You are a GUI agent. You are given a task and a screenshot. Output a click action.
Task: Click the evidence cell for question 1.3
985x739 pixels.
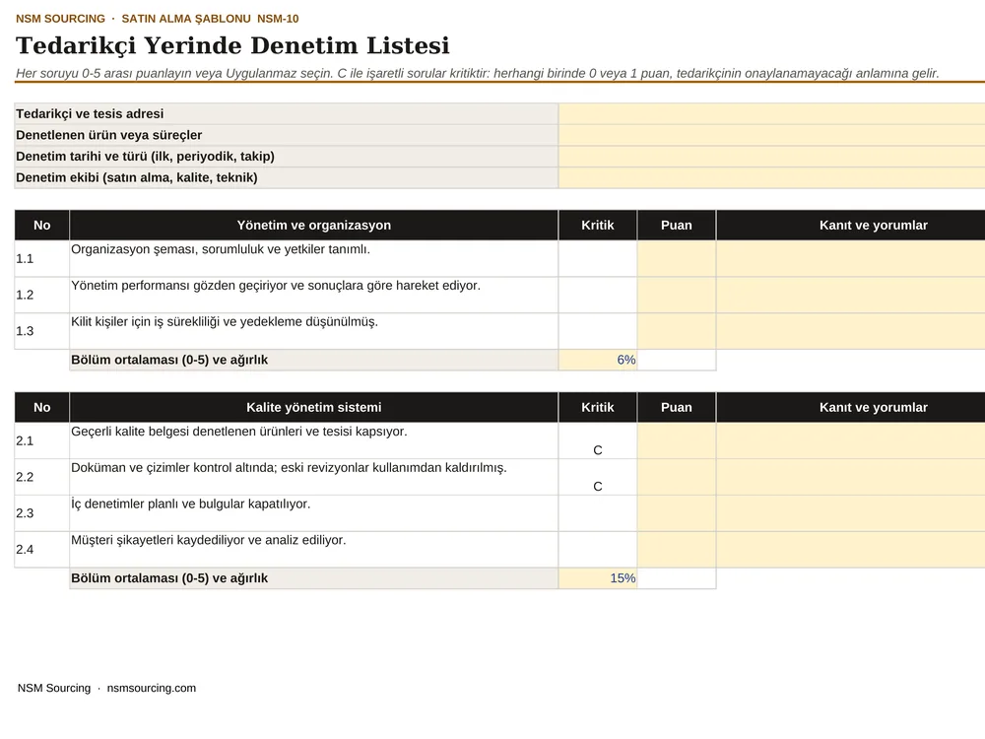click(851, 331)
